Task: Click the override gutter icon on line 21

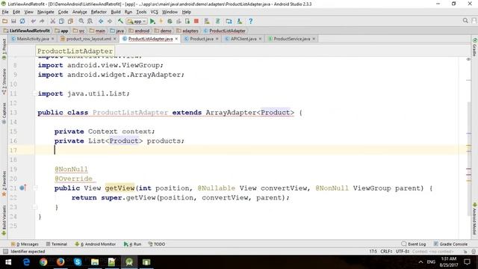Action: coord(22,188)
